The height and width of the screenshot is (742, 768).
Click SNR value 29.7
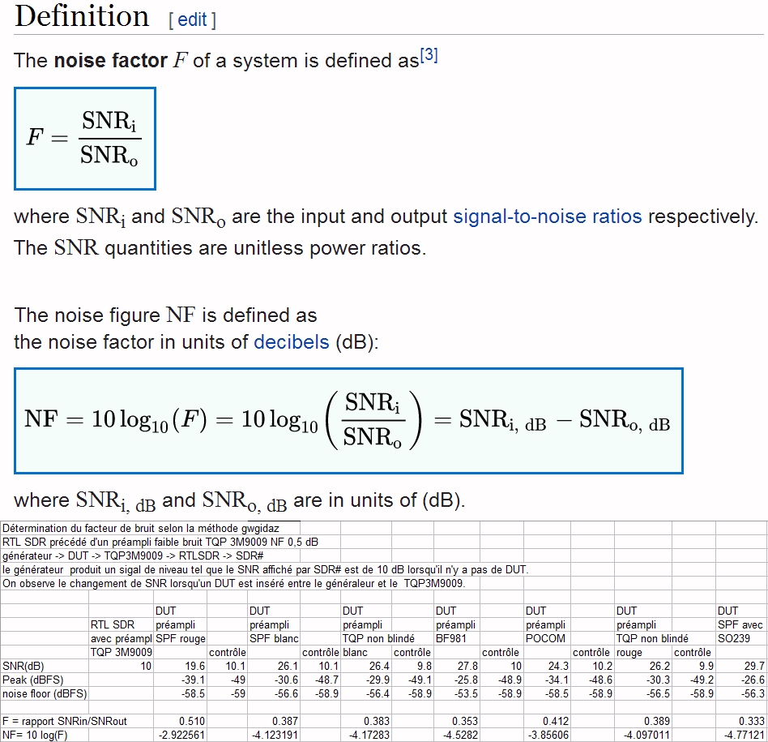[x=754, y=666]
